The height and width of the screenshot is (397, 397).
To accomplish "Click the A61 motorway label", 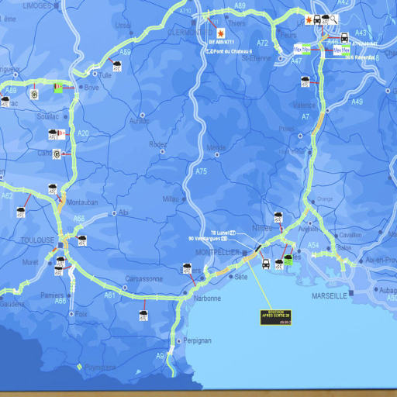I will 109,295.
